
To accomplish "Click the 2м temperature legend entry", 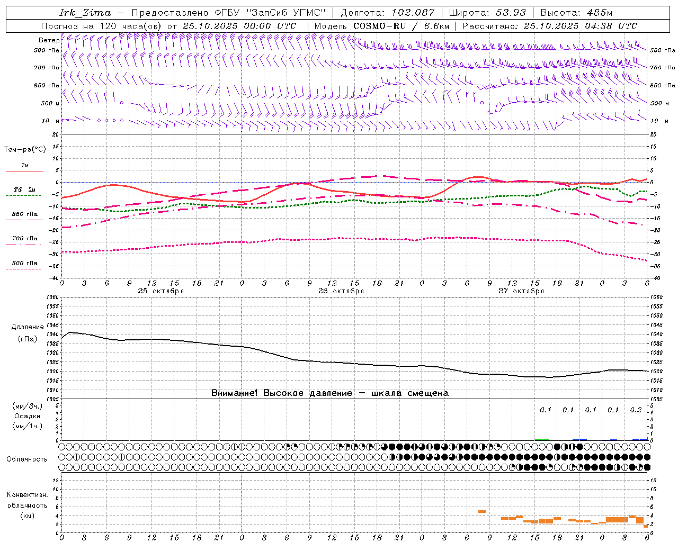I will (25, 166).
